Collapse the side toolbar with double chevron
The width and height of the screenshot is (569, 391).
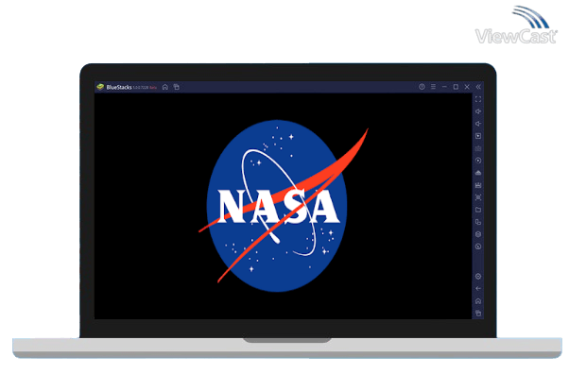[478, 87]
